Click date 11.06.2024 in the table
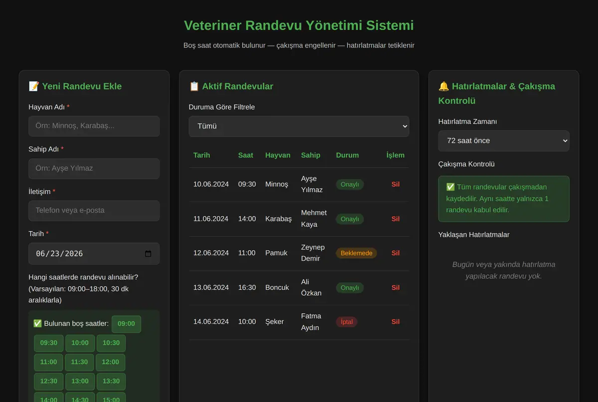This screenshot has width=598, height=402. point(211,218)
